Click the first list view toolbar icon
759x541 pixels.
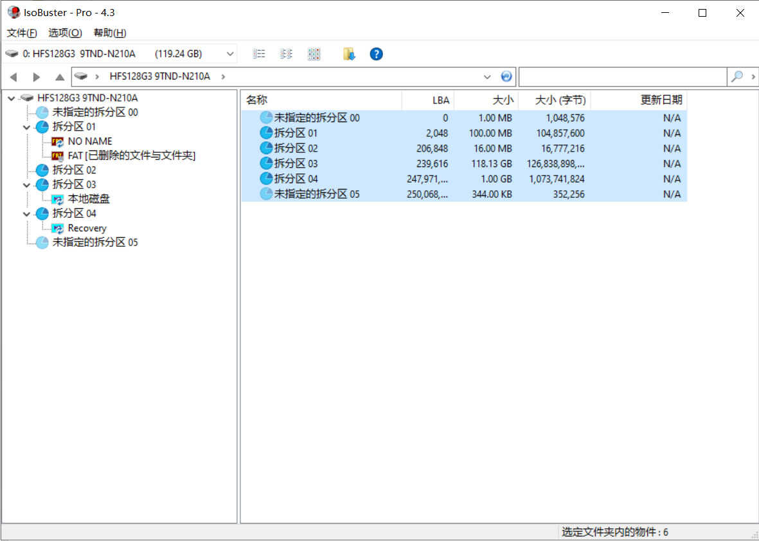pos(259,54)
